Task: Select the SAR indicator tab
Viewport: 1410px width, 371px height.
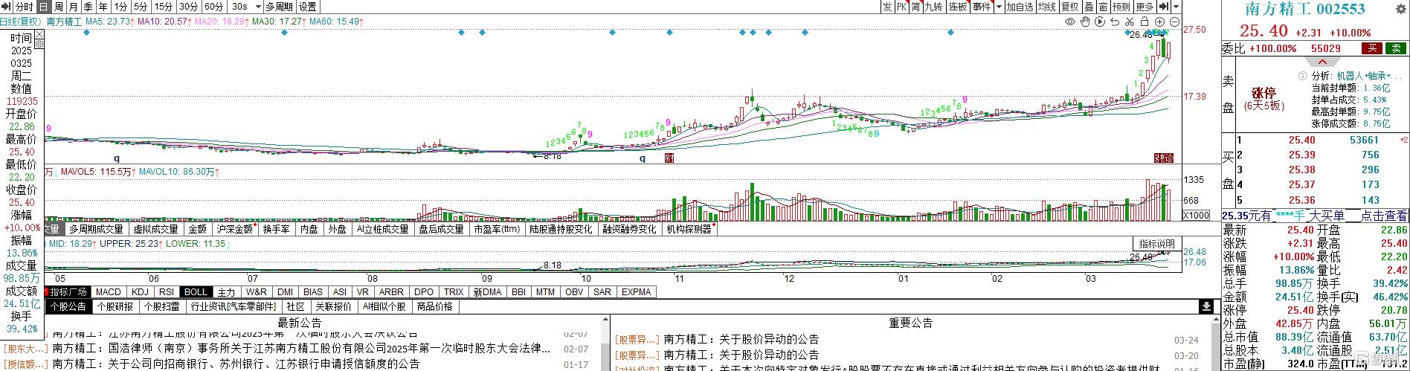Action: pos(602,291)
